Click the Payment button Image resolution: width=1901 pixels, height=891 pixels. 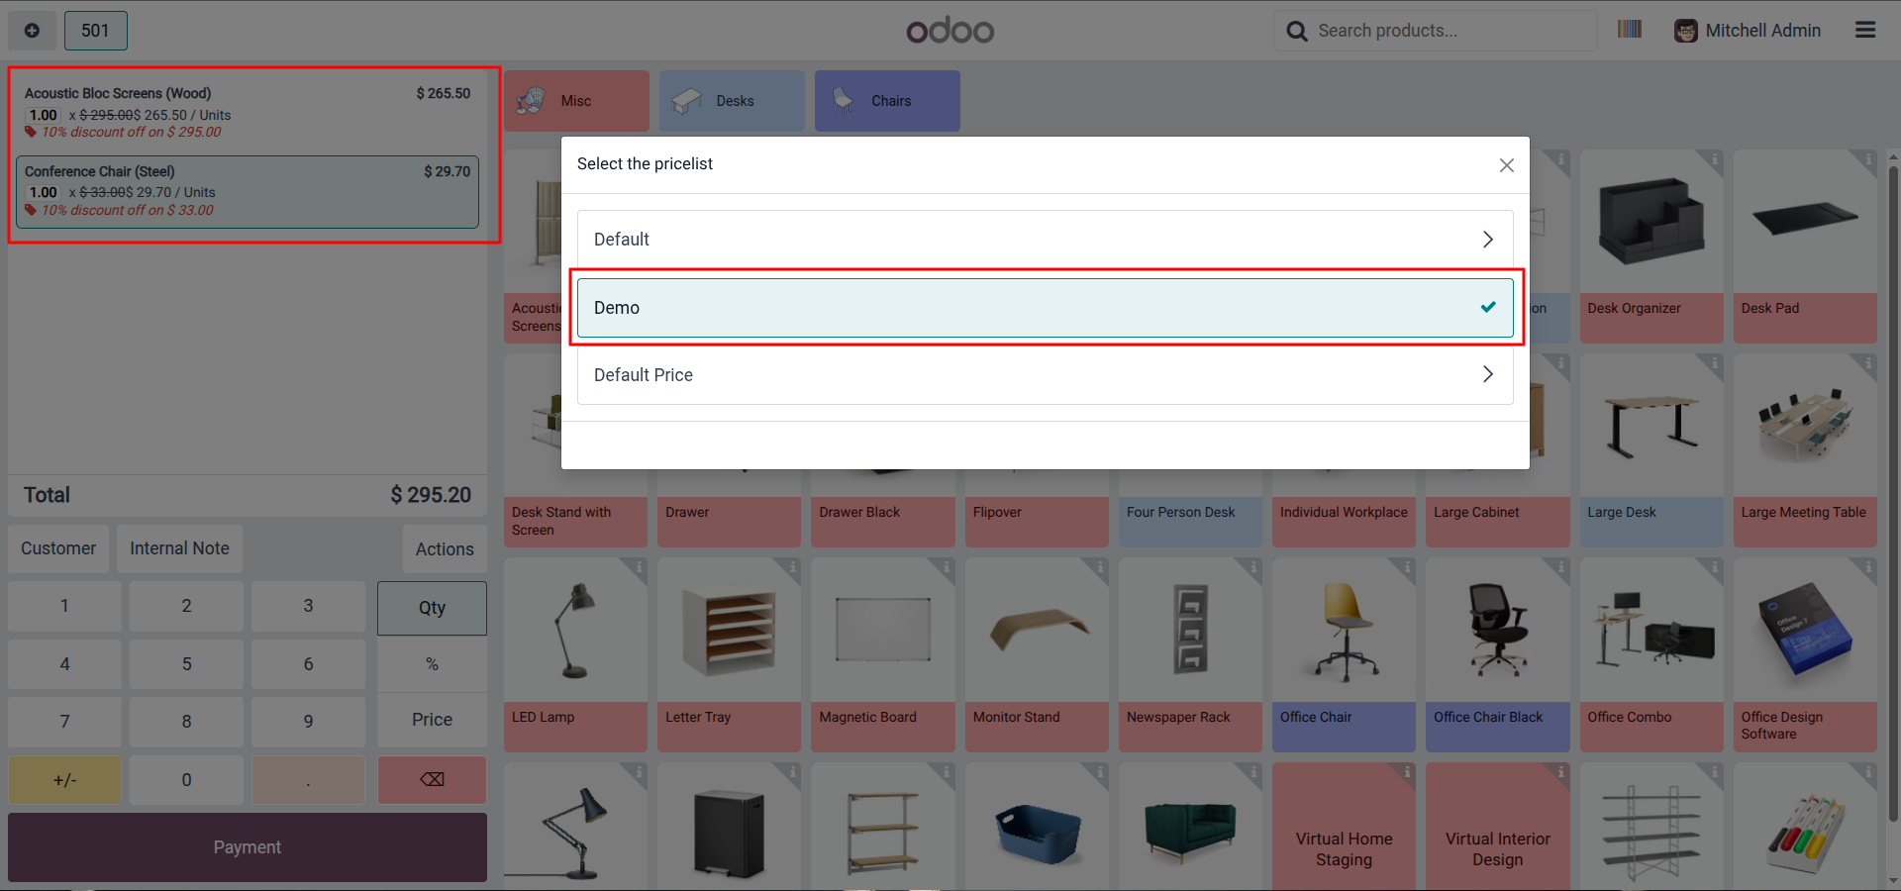(x=248, y=847)
